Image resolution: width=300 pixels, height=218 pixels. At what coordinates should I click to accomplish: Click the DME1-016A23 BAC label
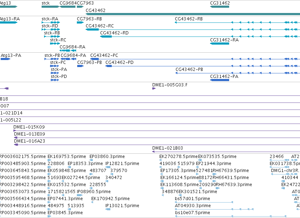click(30, 141)
